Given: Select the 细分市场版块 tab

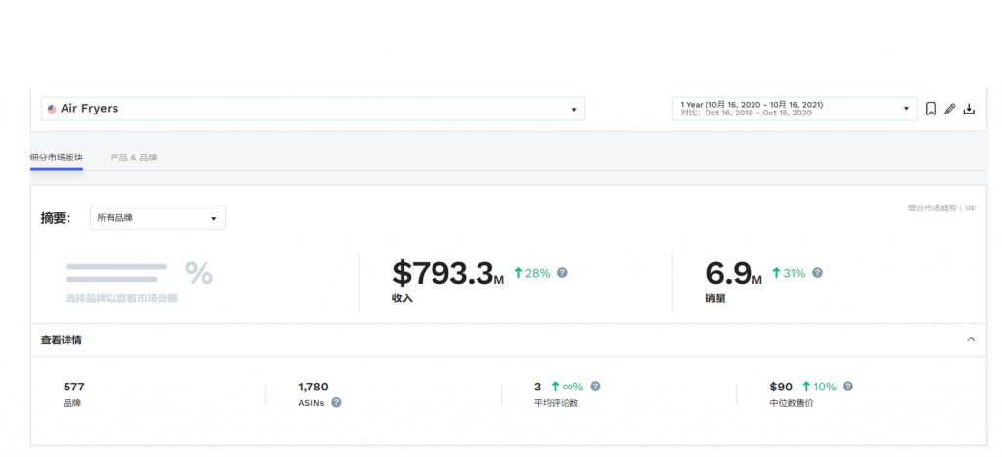Looking at the screenshot, I should tap(56, 158).
